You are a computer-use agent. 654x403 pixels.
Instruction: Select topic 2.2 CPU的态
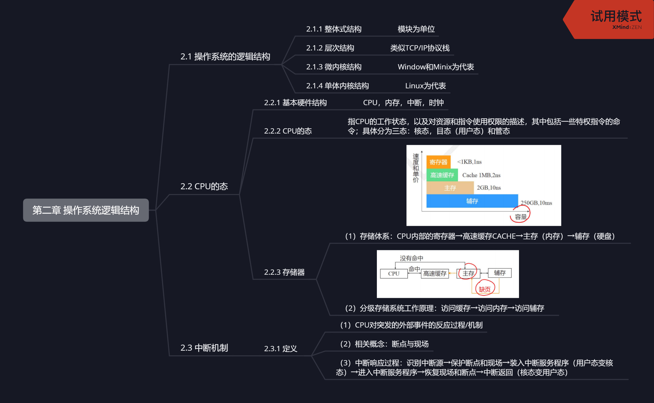tap(204, 186)
